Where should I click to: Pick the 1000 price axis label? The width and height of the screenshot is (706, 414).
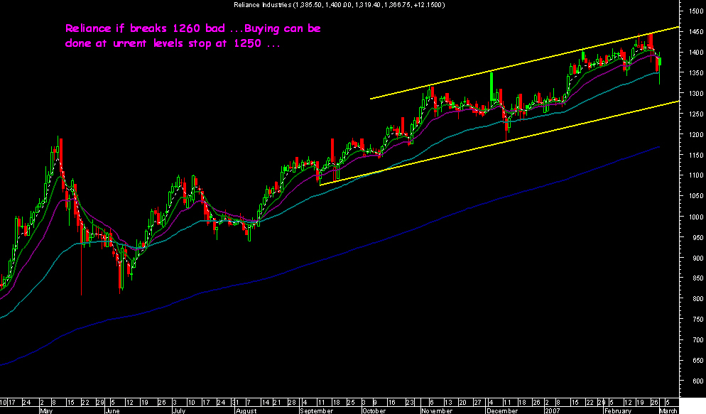[696, 217]
